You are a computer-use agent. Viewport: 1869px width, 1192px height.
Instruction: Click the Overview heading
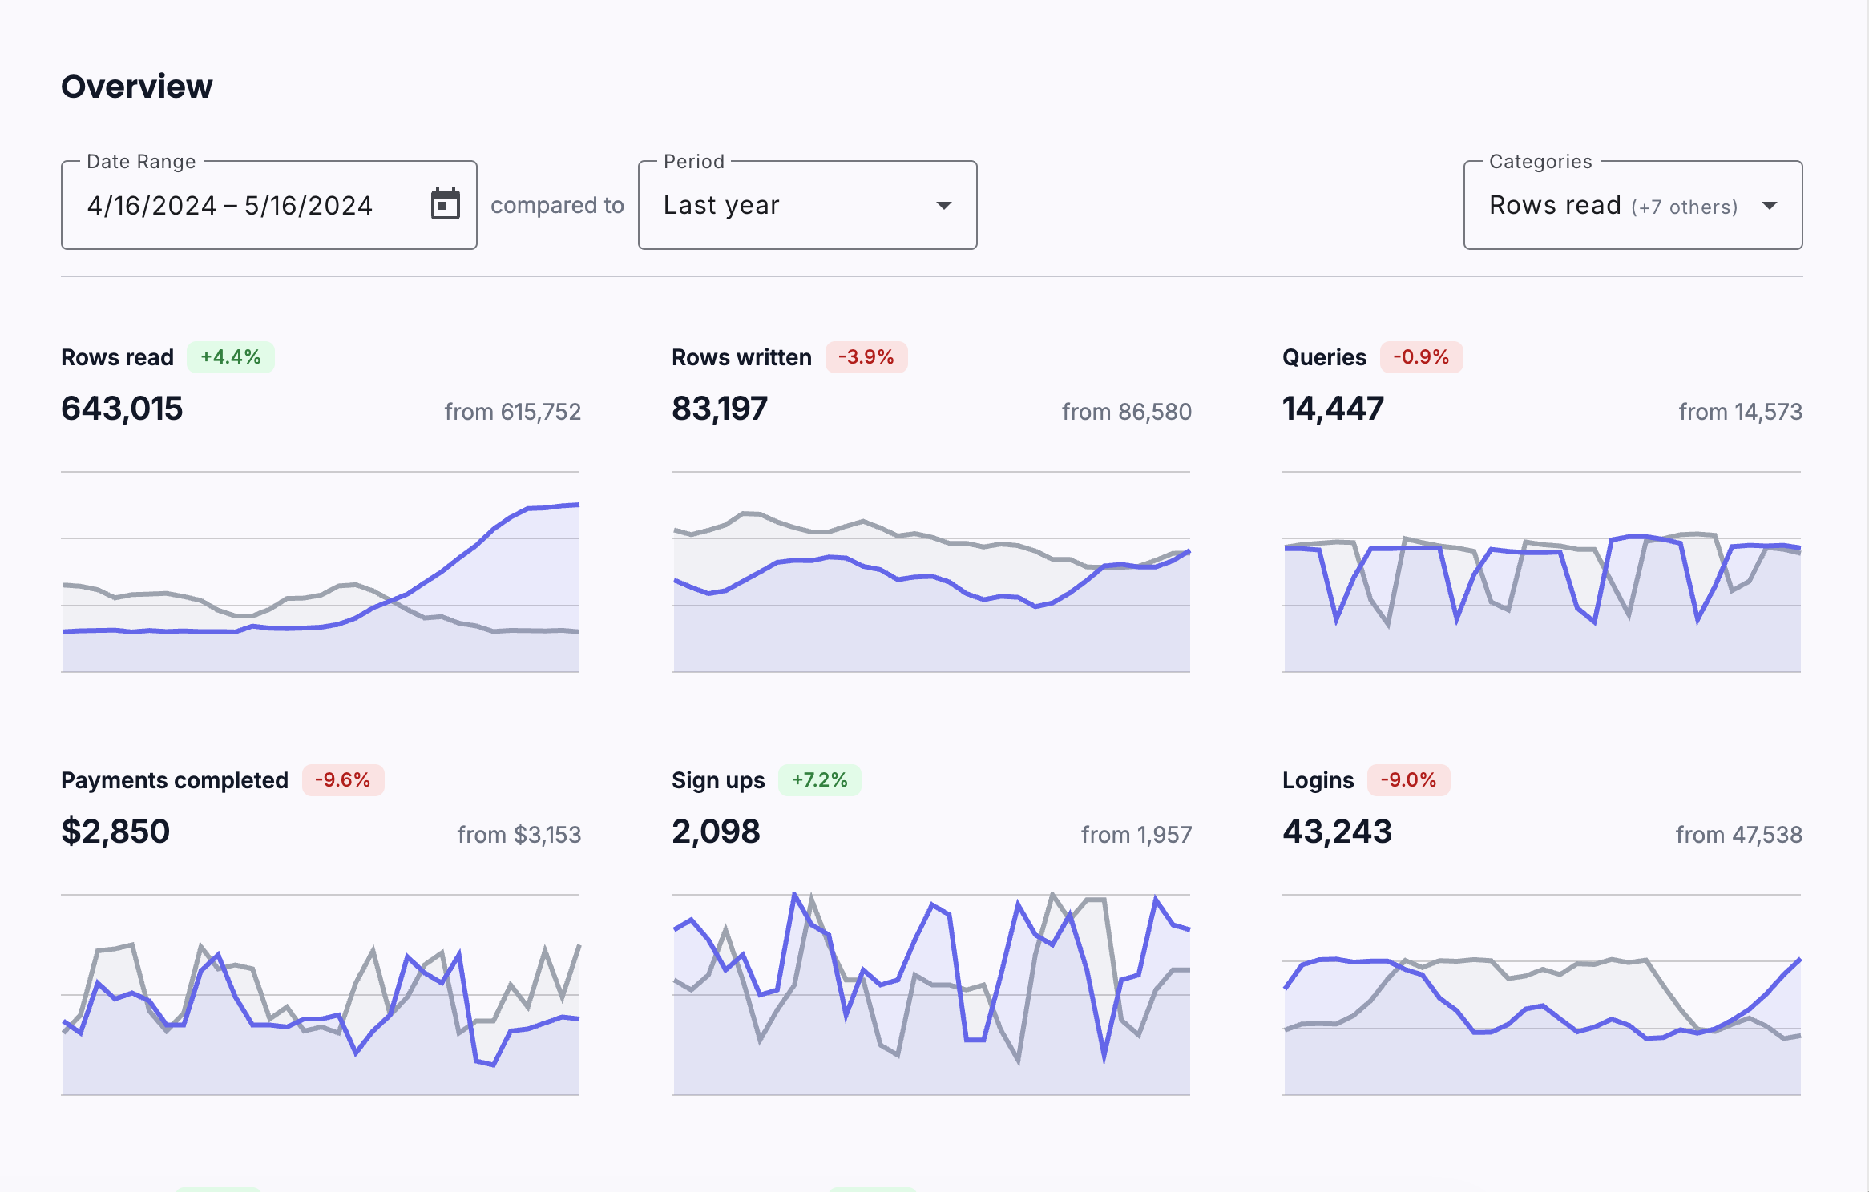(x=137, y=87)
